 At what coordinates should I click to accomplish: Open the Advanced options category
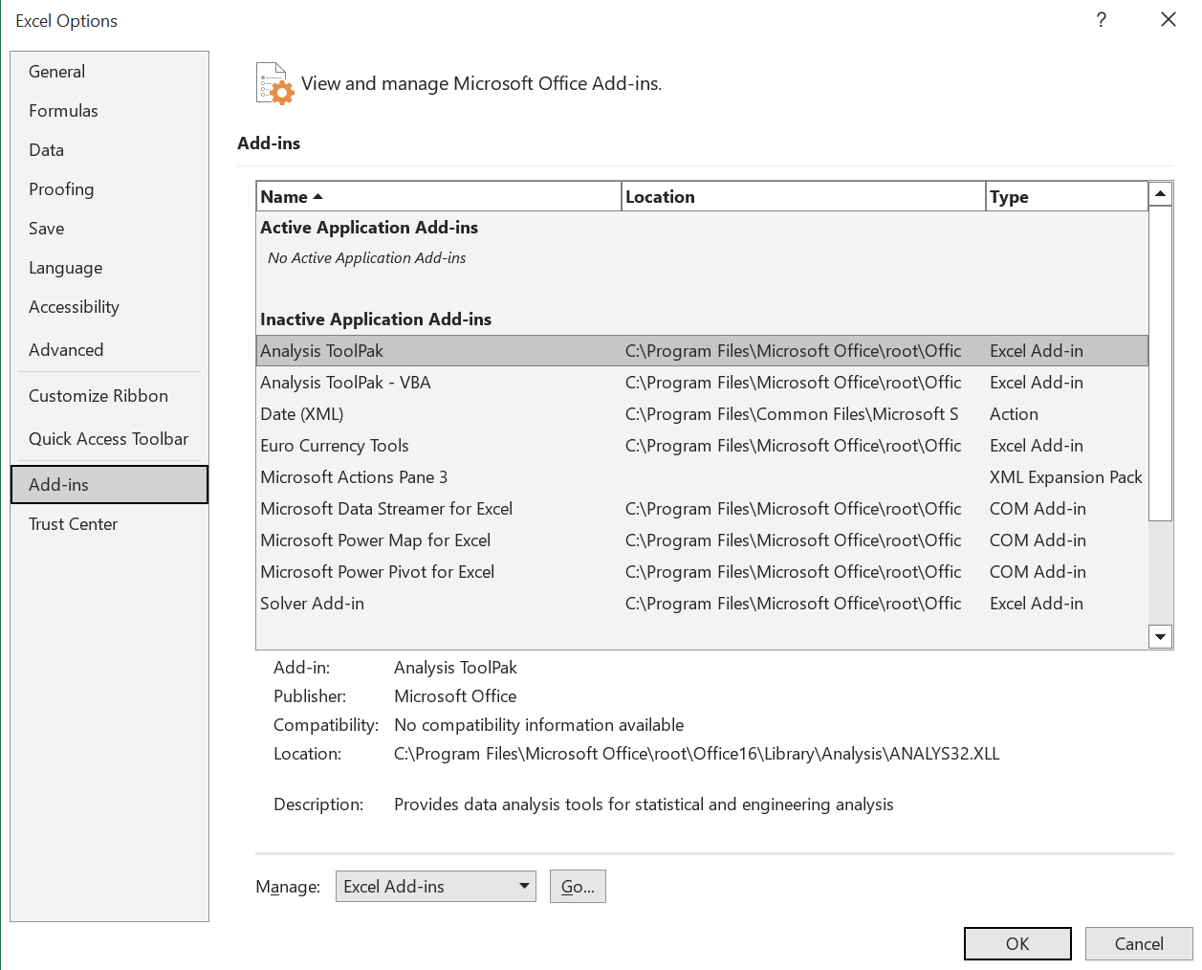pos(109,350)
